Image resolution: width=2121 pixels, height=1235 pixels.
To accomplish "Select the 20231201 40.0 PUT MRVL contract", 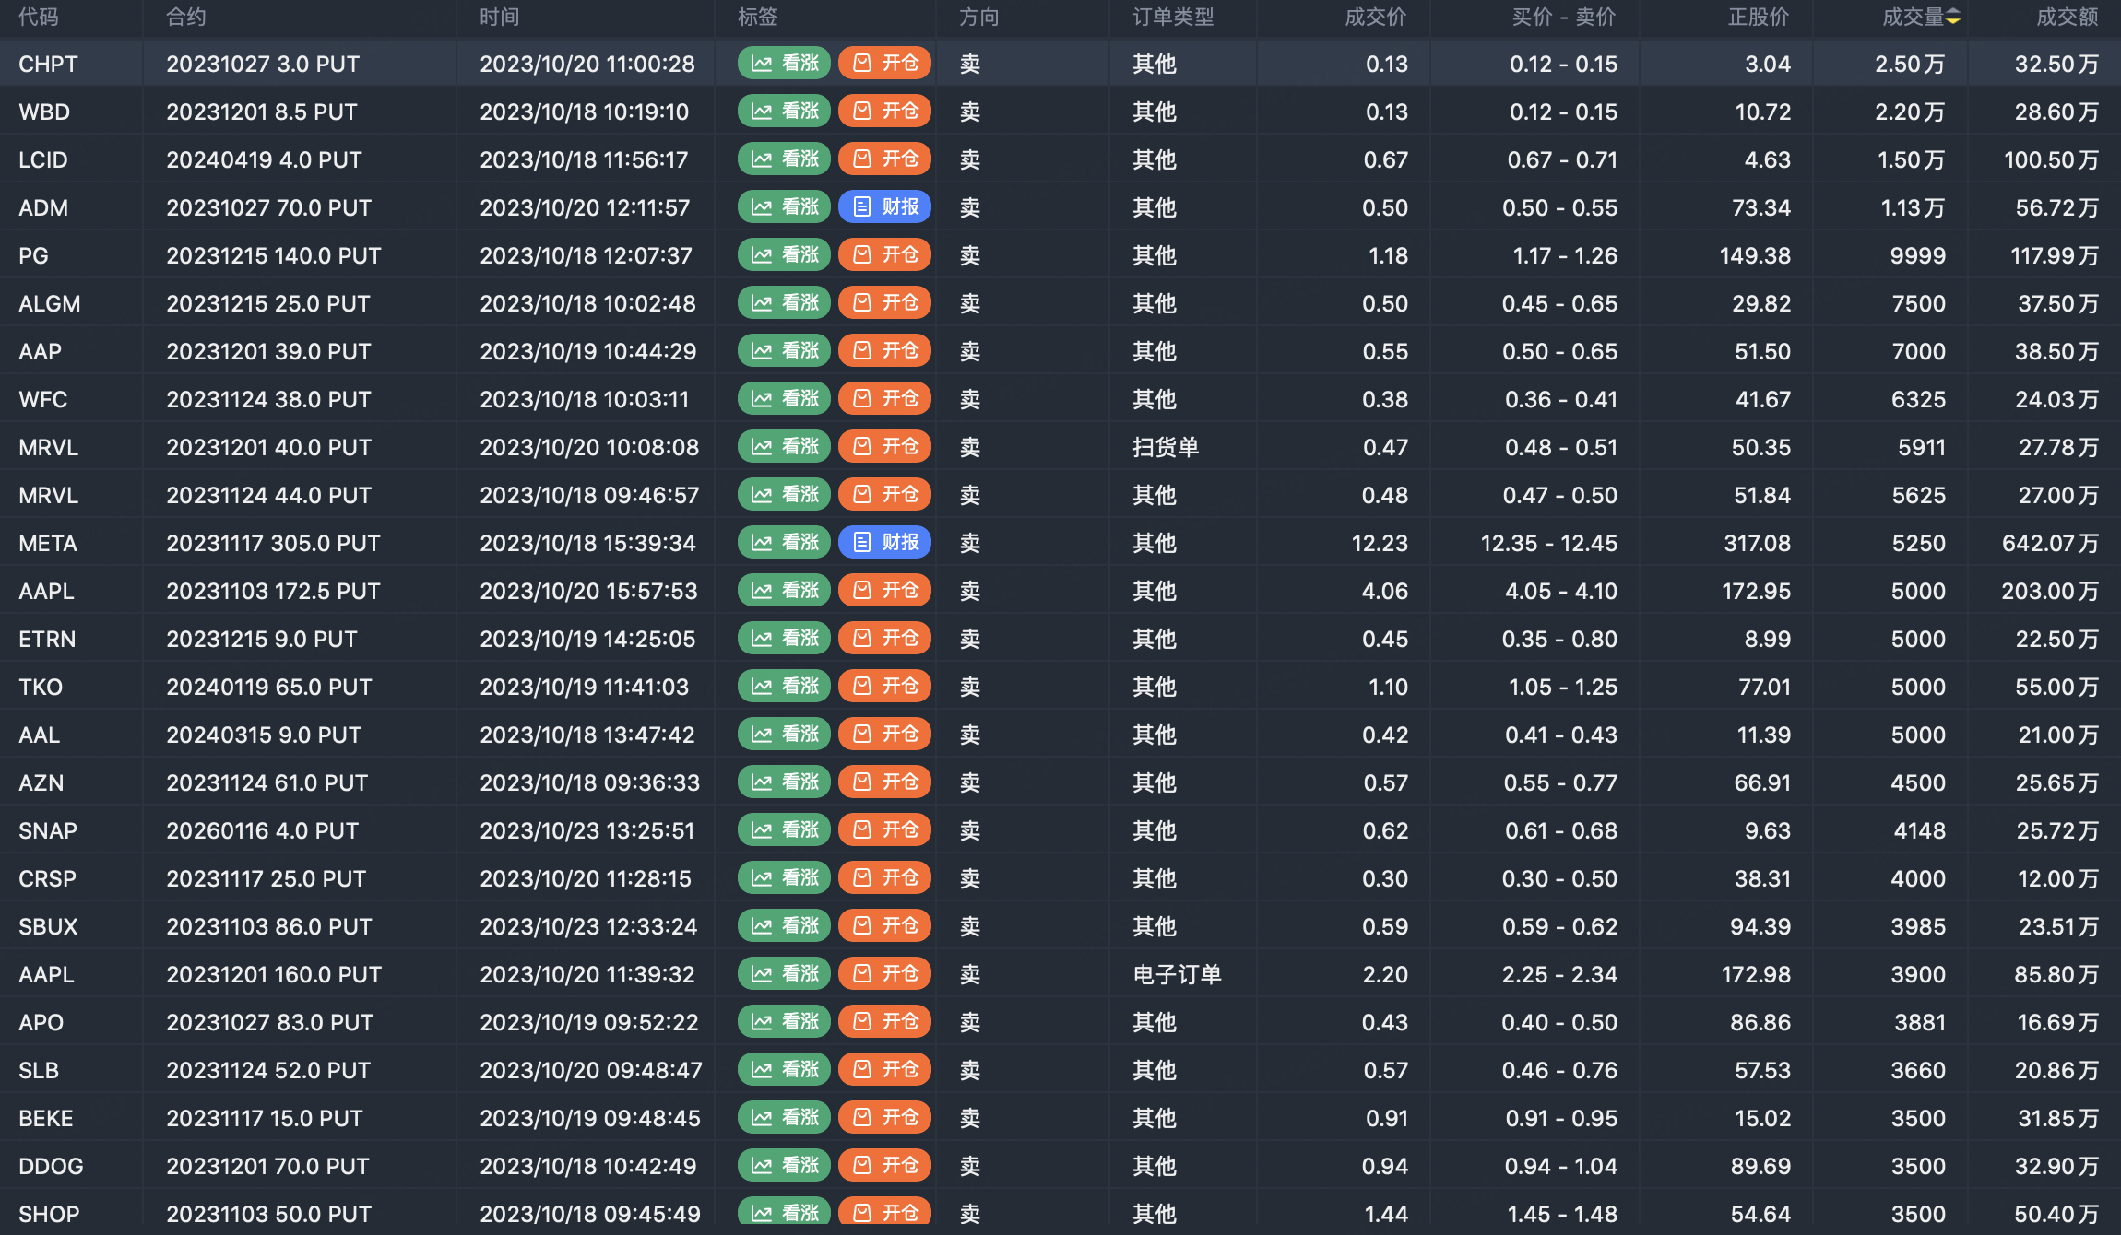I will (x=268, y=447).
